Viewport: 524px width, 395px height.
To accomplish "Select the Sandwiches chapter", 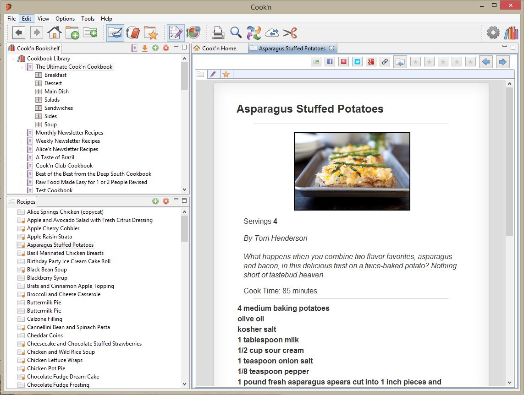I will (59, 108).
